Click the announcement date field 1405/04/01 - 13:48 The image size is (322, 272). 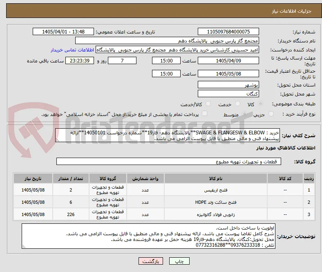tap(63, 31)
